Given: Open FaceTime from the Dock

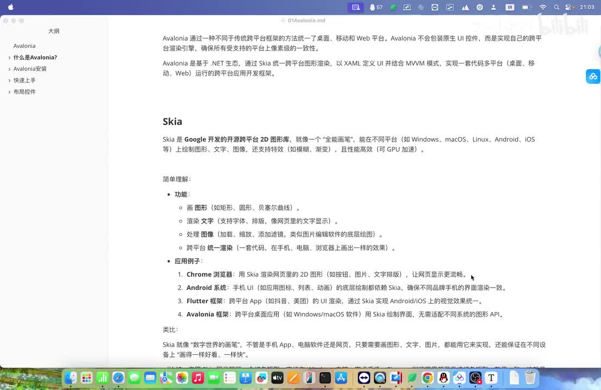Looking at the screenshot, I should pos(214,378).
